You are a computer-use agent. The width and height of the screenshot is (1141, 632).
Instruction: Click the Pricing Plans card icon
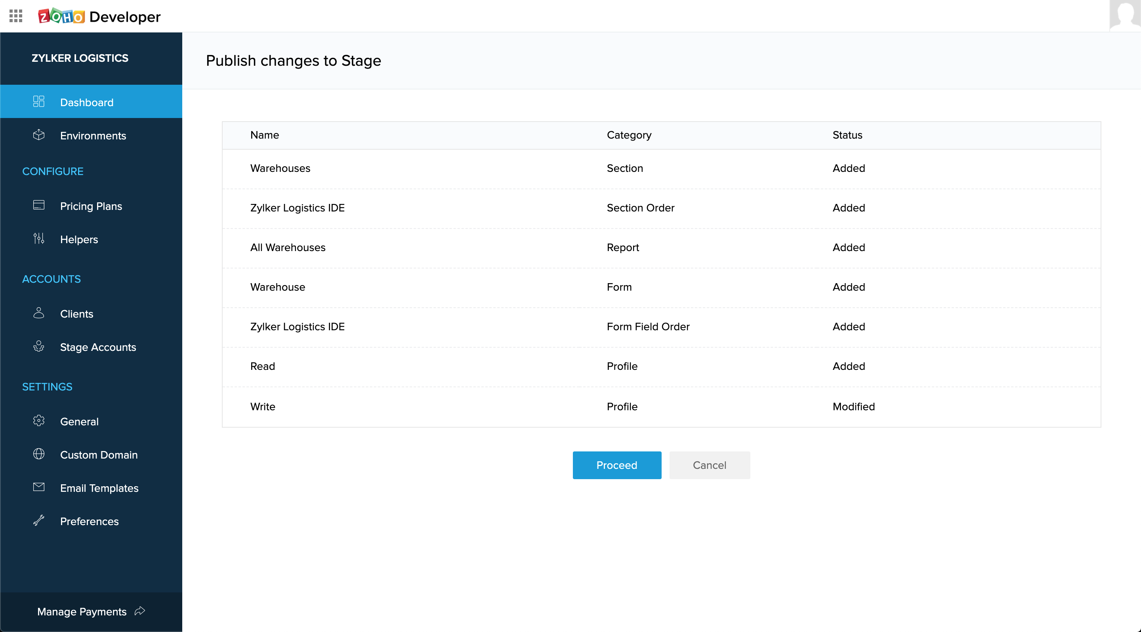[x=38, y=206]
